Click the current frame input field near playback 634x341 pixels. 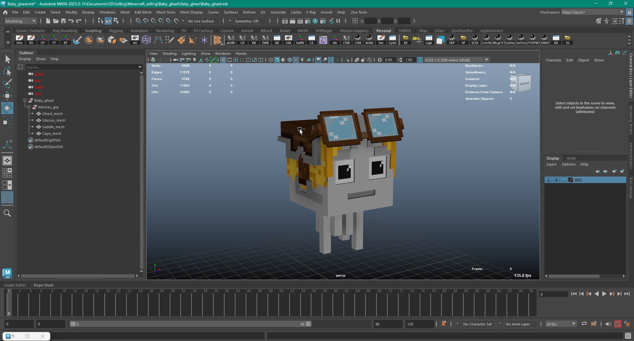click(x=553, y=294)
